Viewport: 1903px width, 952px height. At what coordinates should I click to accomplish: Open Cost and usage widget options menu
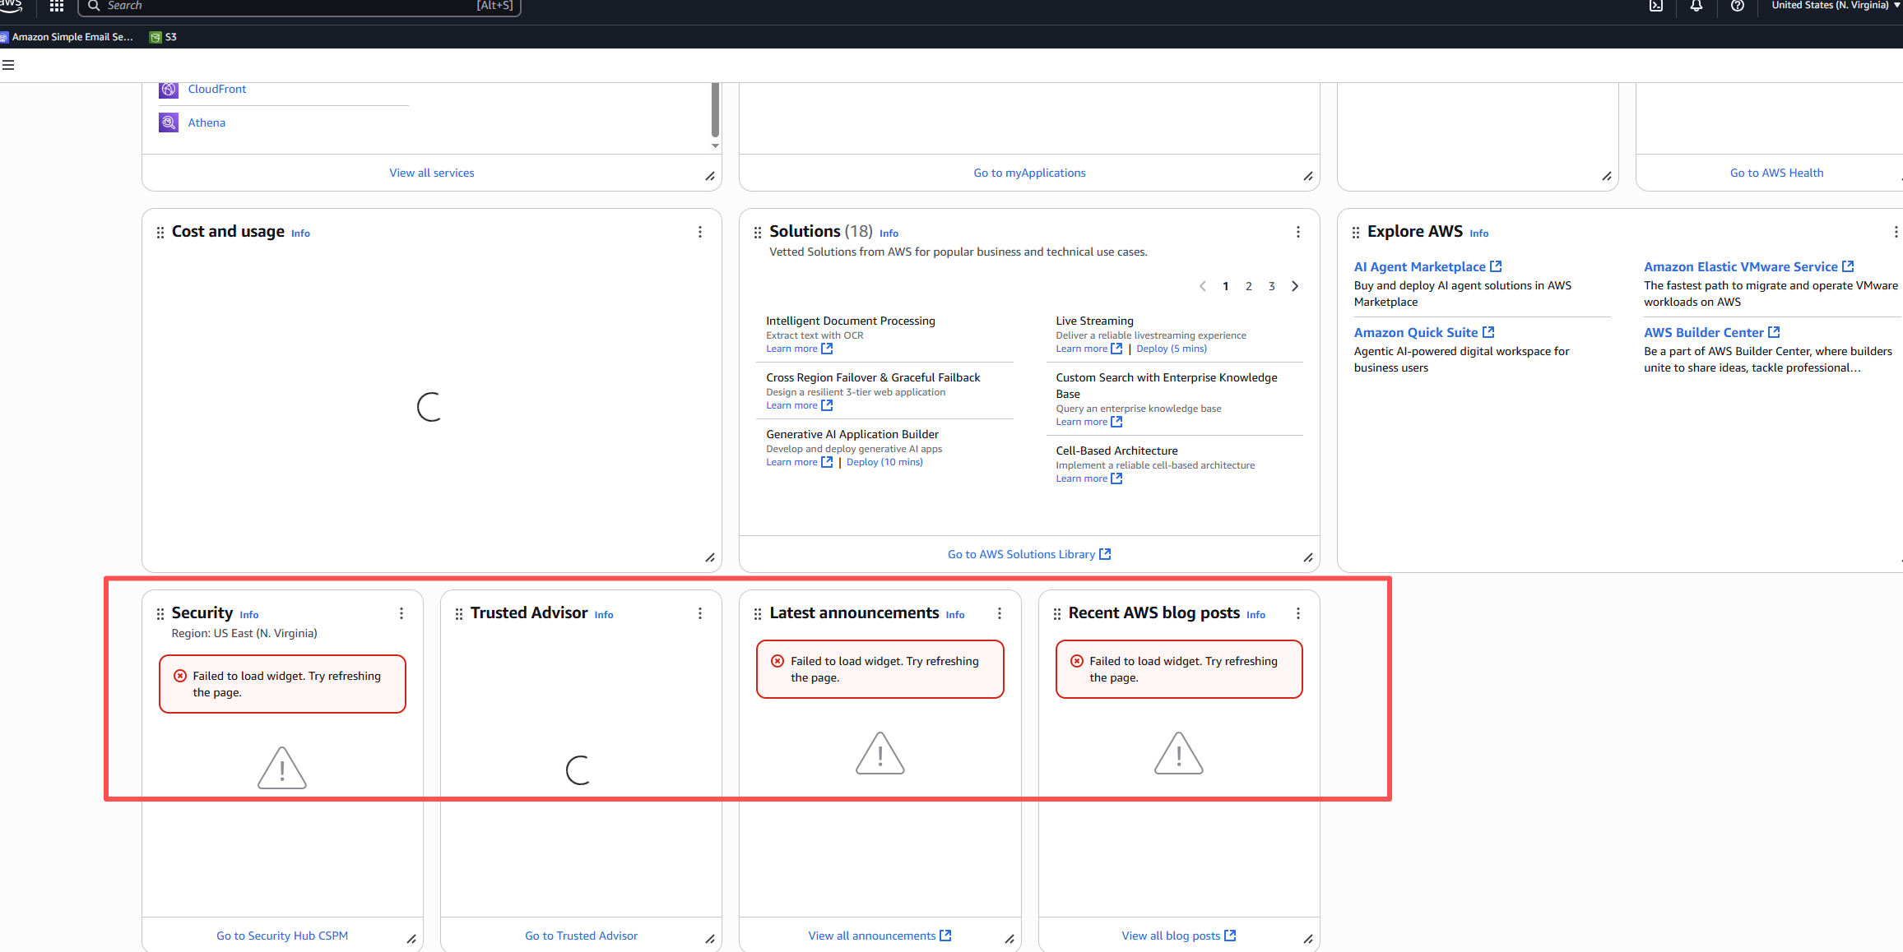click(x=700, y=232)
